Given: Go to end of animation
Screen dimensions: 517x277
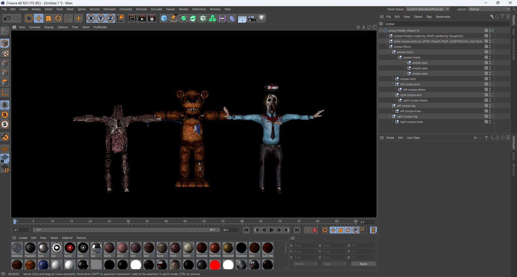Looking at the screenshot, I should click(x=297, y=230).
